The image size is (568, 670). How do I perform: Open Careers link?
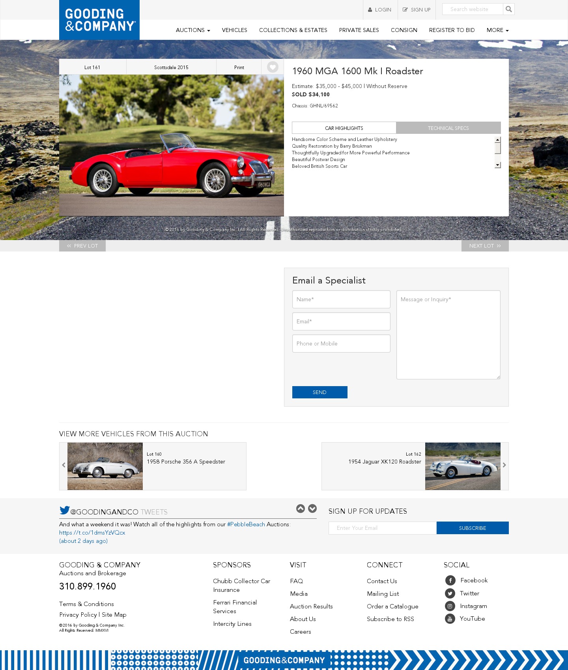click(301, 632)
